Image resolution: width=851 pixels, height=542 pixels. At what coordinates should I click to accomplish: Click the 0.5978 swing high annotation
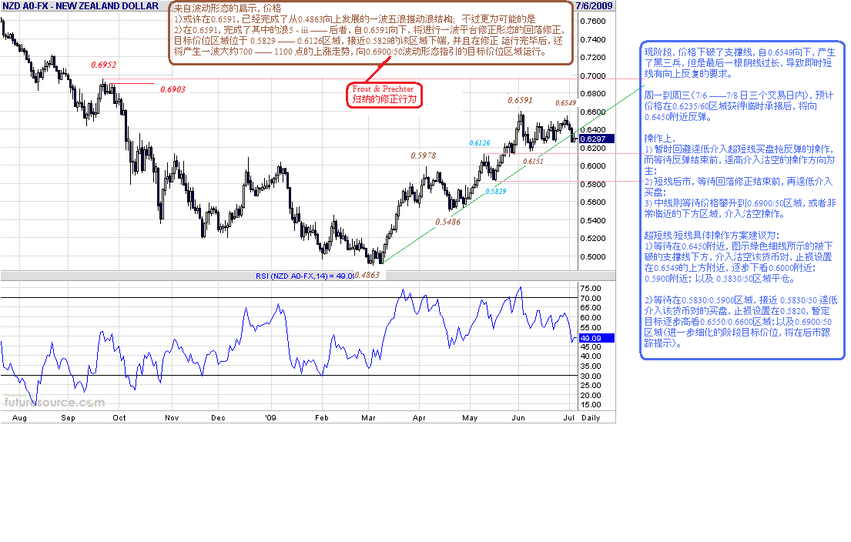(x=424, y=156)
